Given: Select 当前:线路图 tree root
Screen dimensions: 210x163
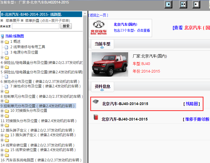Looking at the screenshot, I should click(x=14, y=36).
